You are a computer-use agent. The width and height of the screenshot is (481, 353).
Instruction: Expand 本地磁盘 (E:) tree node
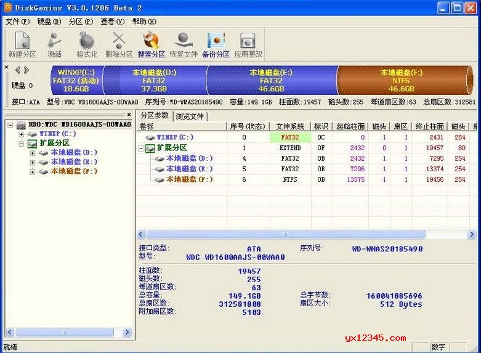32,163
